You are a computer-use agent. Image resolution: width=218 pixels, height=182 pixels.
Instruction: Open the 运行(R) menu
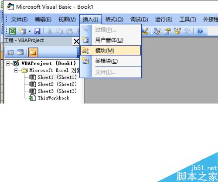point(163,19)
